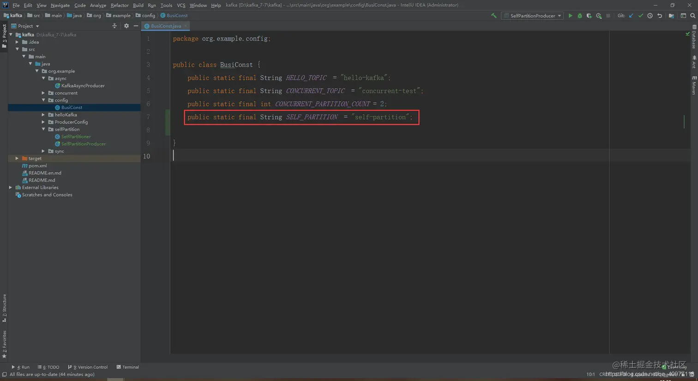Click the profiler run icon

pos(599,16)
